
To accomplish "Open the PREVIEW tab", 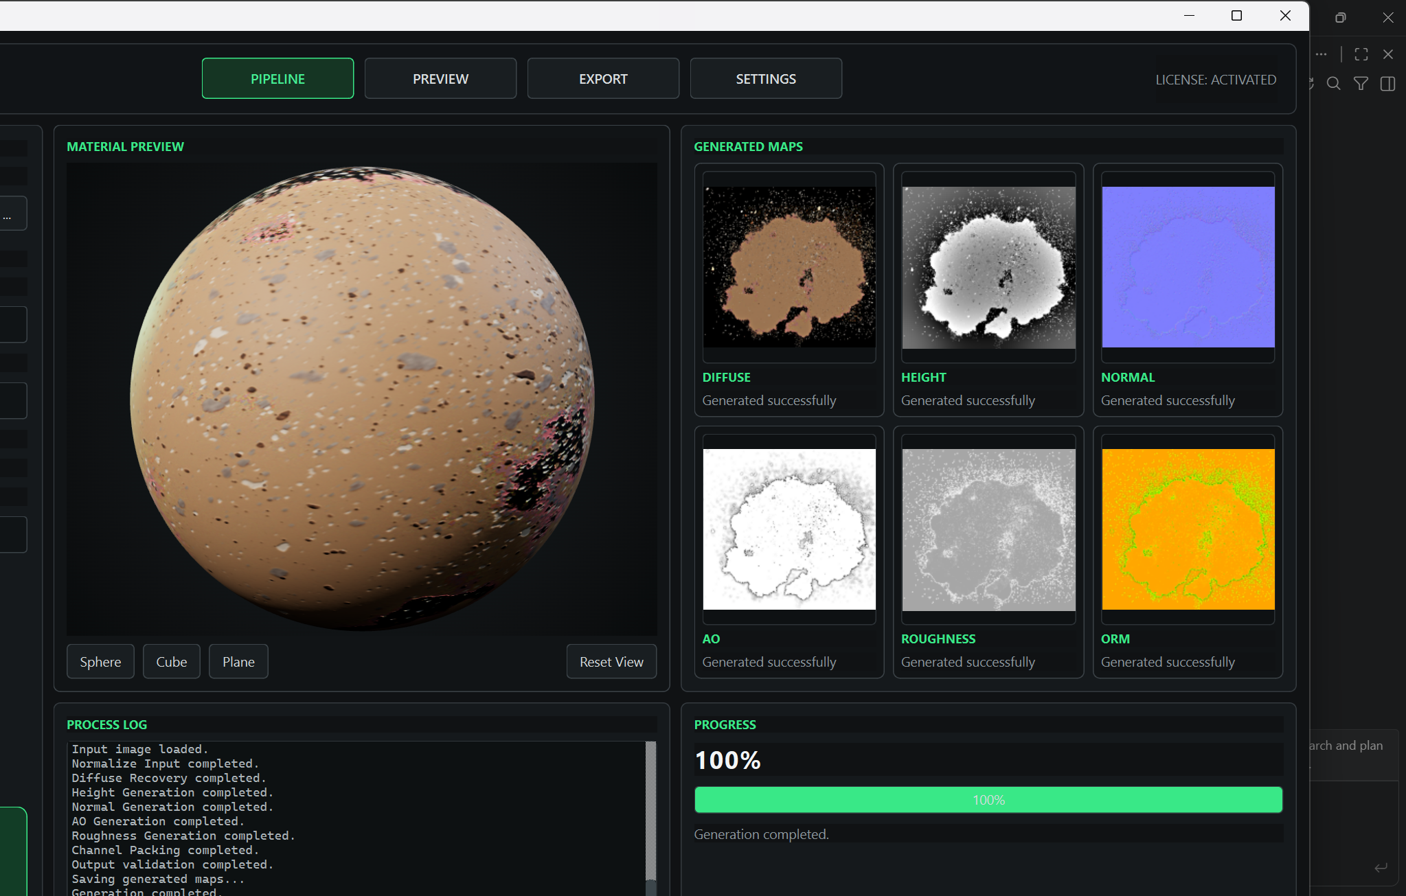I will 440,78.
